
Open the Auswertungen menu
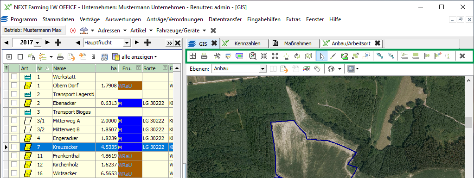coord(123,19)
